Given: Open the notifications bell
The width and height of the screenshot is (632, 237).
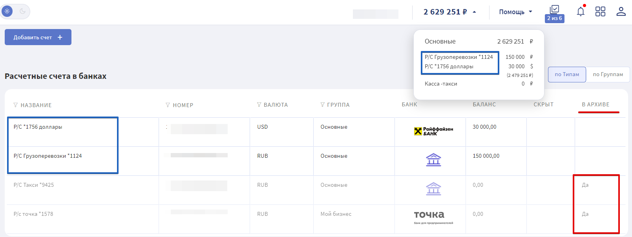Looking at the screenshot, I should pyautogui.click(x=581, y=12).
